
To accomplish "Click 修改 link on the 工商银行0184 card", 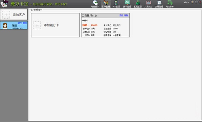I will coord(121,15).
